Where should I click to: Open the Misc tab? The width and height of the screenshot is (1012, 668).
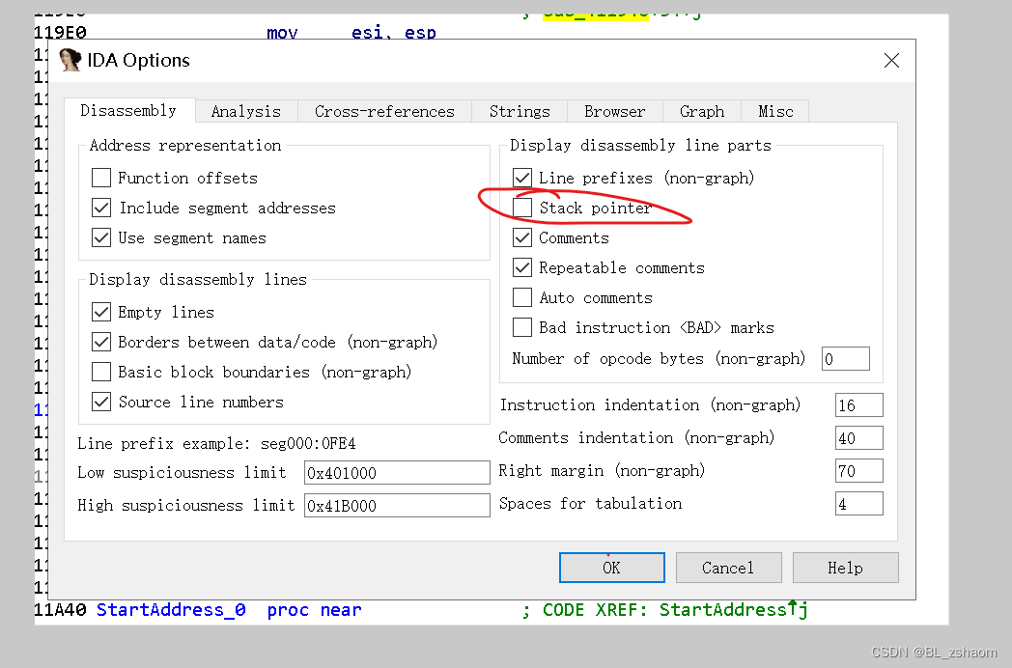tap(775, 112)
